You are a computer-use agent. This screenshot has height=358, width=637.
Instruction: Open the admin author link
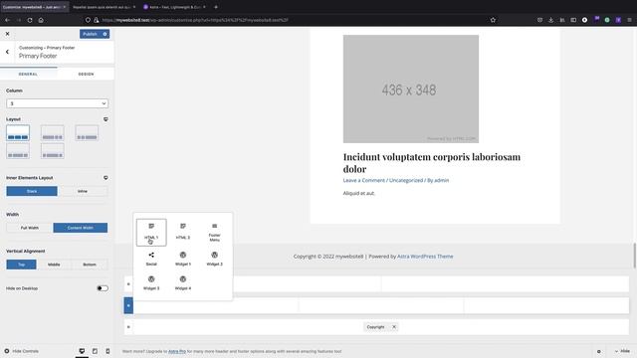click(x=442, y=180)
